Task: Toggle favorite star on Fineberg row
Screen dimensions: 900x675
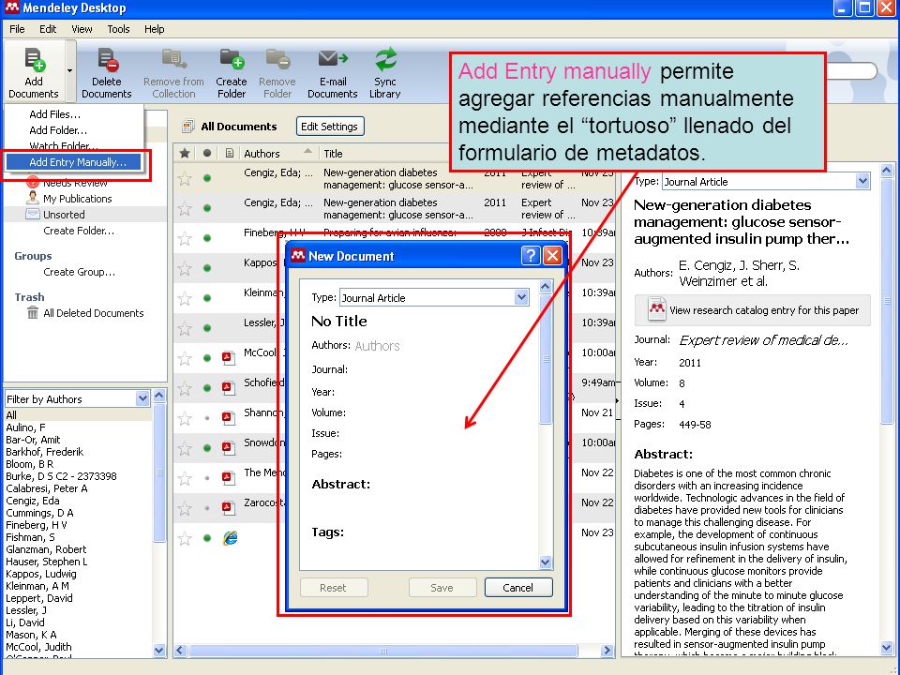Action: (x=185, y=238)
